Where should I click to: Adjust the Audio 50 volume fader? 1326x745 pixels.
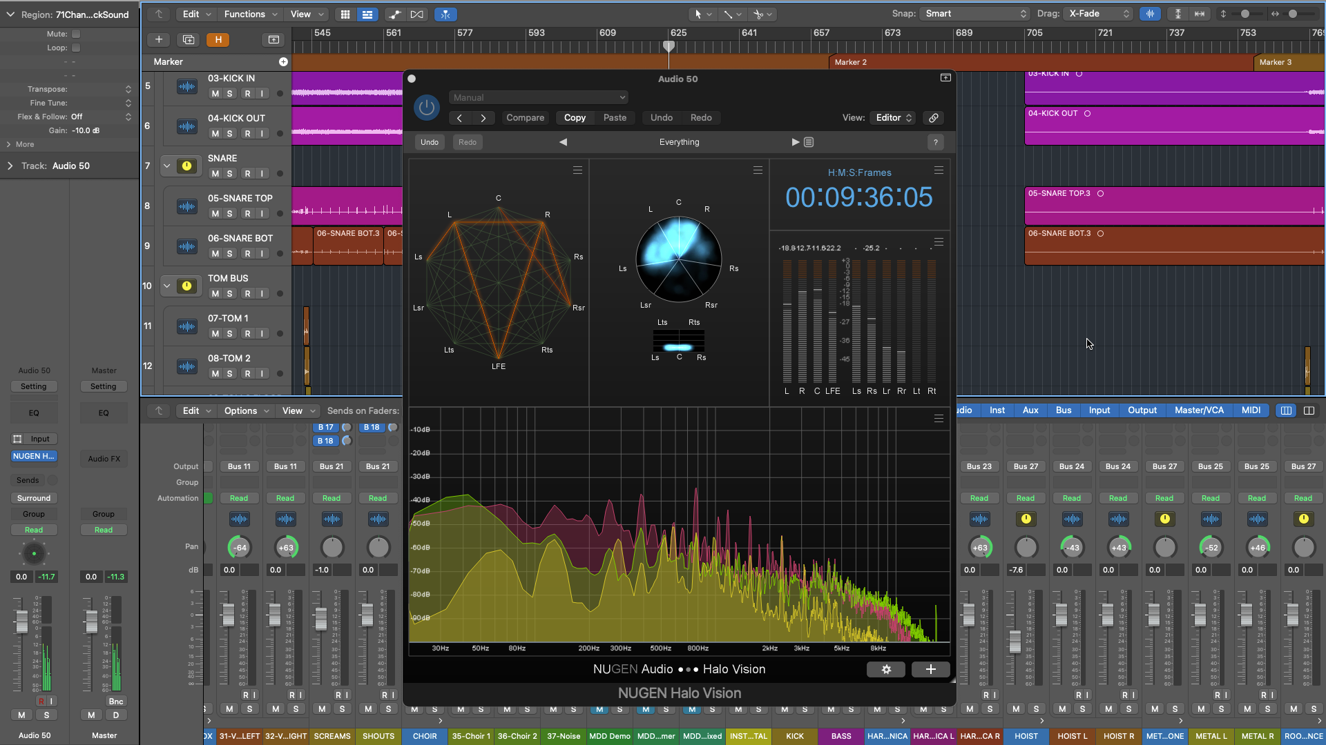click(x=22, y=621)
